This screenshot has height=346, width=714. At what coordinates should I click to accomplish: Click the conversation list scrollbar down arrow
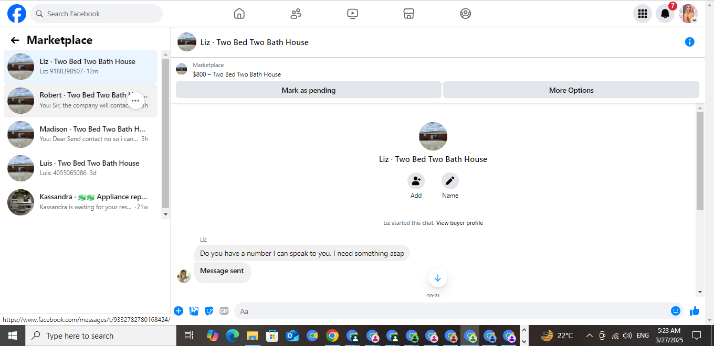[x=166, y=214]
